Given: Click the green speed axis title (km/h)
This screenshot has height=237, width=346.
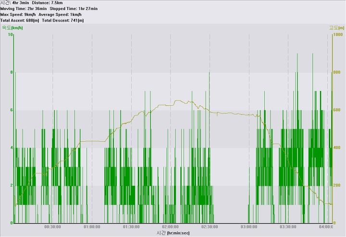Looking at the screenshot, I should click(x=12, y=28).
